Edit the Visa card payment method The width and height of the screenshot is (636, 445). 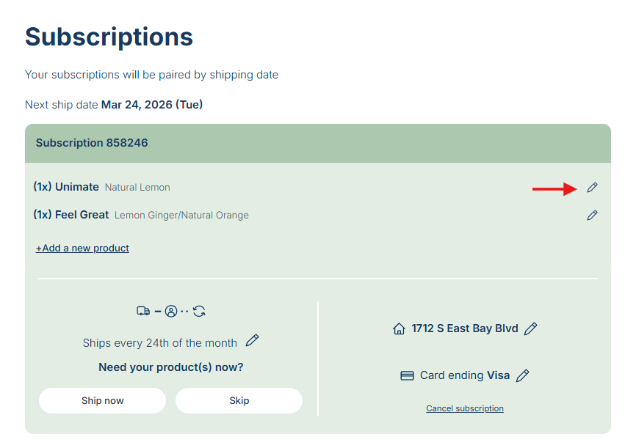click(x=522, y=375)
